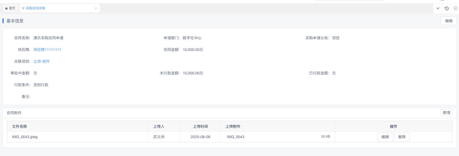Click the filter icon on 采购合同详情 tab
Viewport: 459px width, 156px height.
[23, 9]
